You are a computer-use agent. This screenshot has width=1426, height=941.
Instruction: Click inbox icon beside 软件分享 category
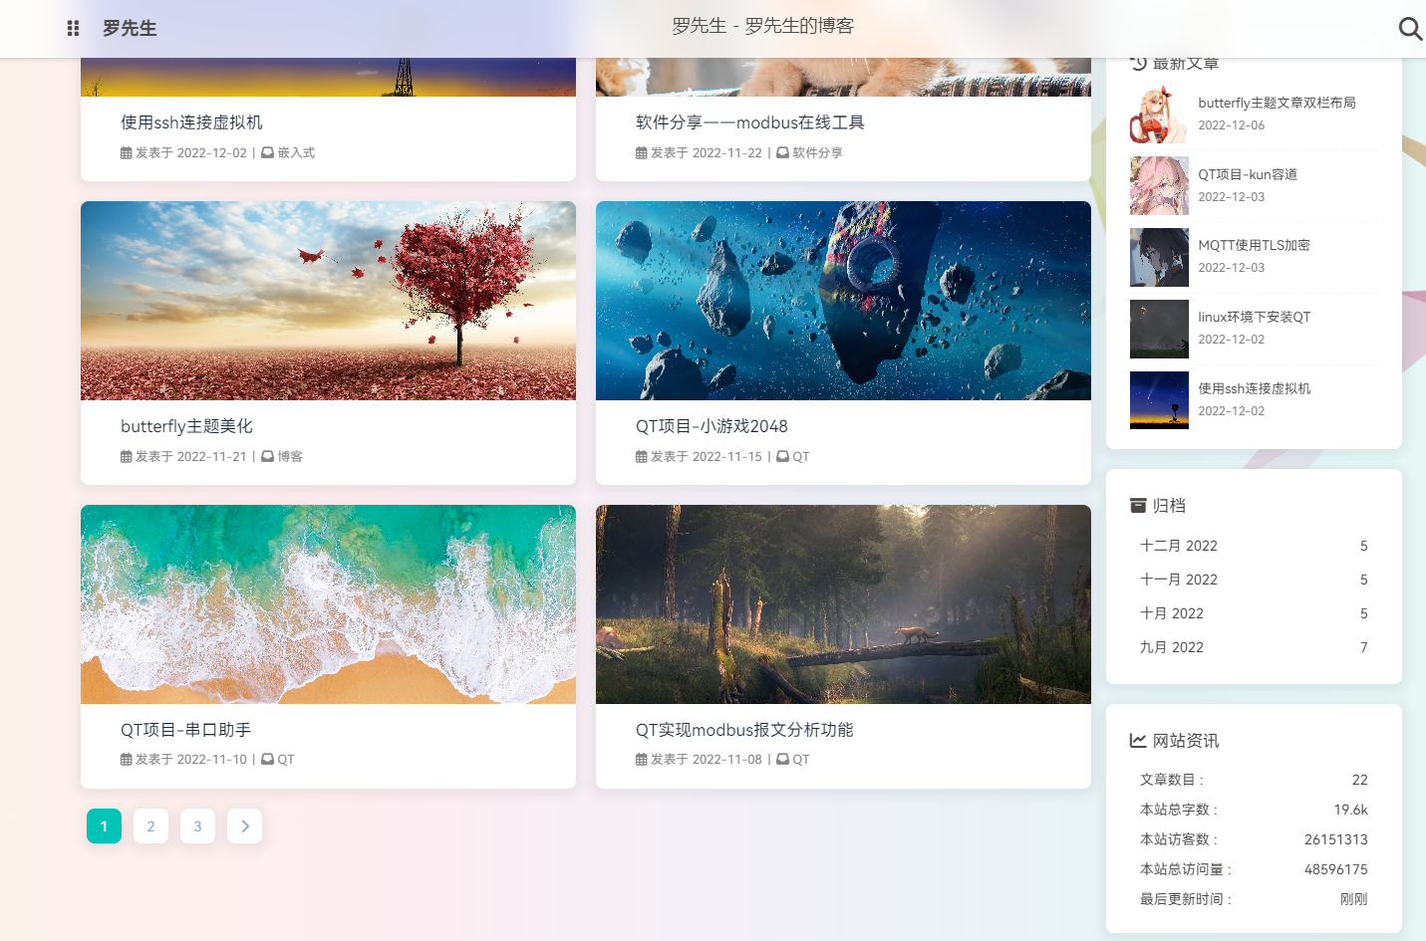[783, 152]
